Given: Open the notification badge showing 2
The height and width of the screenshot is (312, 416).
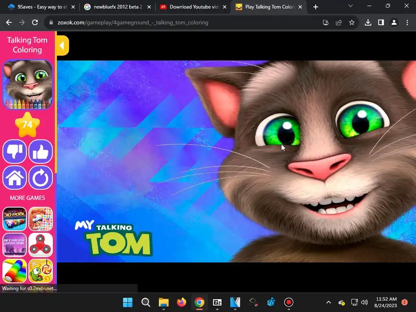Looking at the screenshot, I should [x=405, y=302].
